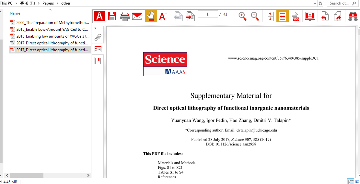Switch to Details view layout icon
Image resolution: width=360 pixels, height=184 pixels.
[x=351, y=181]
